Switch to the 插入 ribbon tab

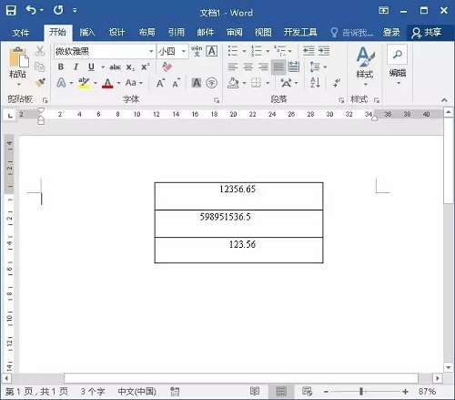(x=87, y=32)
